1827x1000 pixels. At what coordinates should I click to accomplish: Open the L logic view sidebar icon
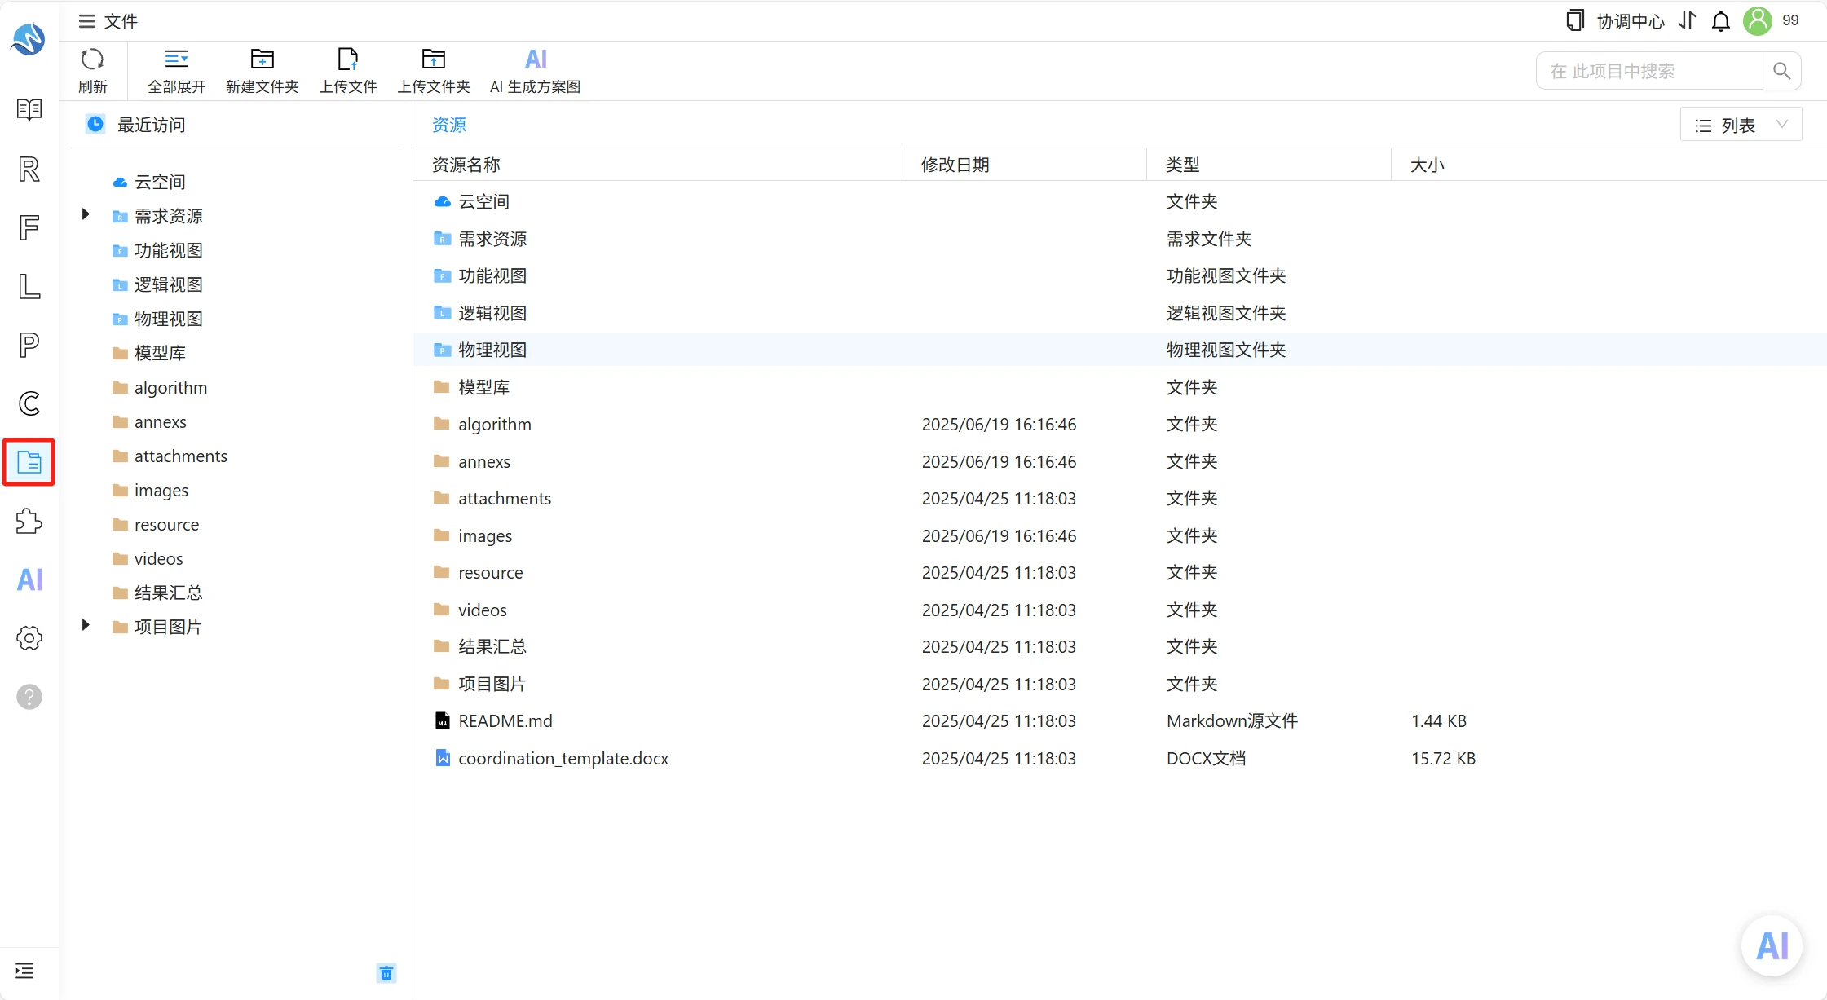(29, 286)
